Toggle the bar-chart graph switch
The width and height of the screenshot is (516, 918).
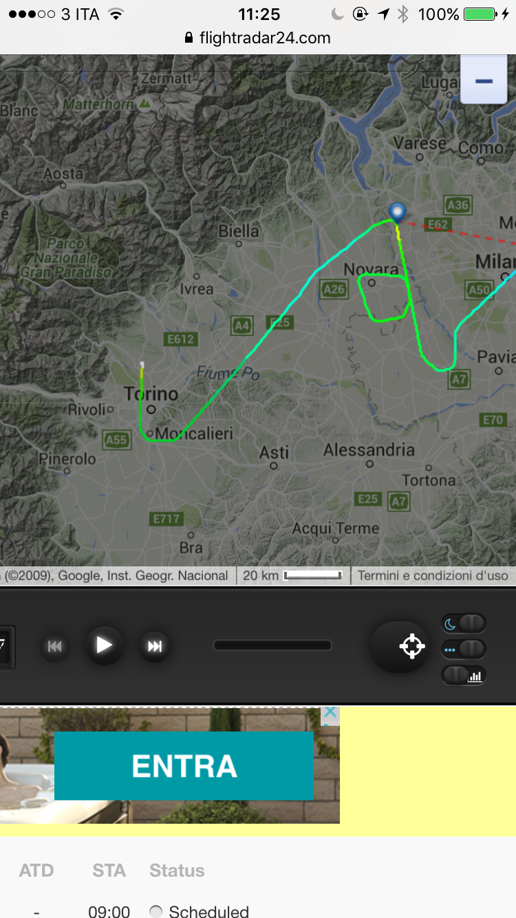[464, 675]
